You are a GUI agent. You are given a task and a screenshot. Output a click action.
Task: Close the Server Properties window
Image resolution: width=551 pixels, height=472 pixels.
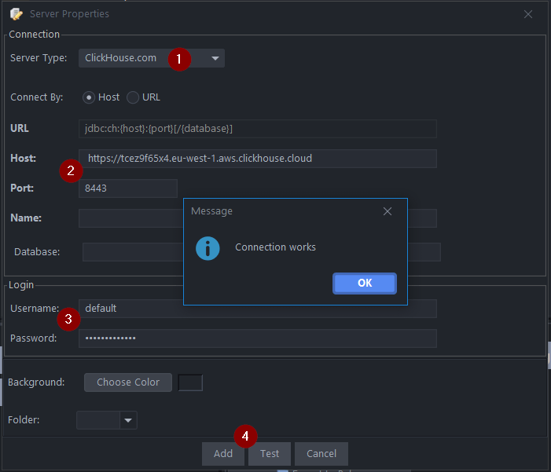pyautogui.click(x=528, y=14)
